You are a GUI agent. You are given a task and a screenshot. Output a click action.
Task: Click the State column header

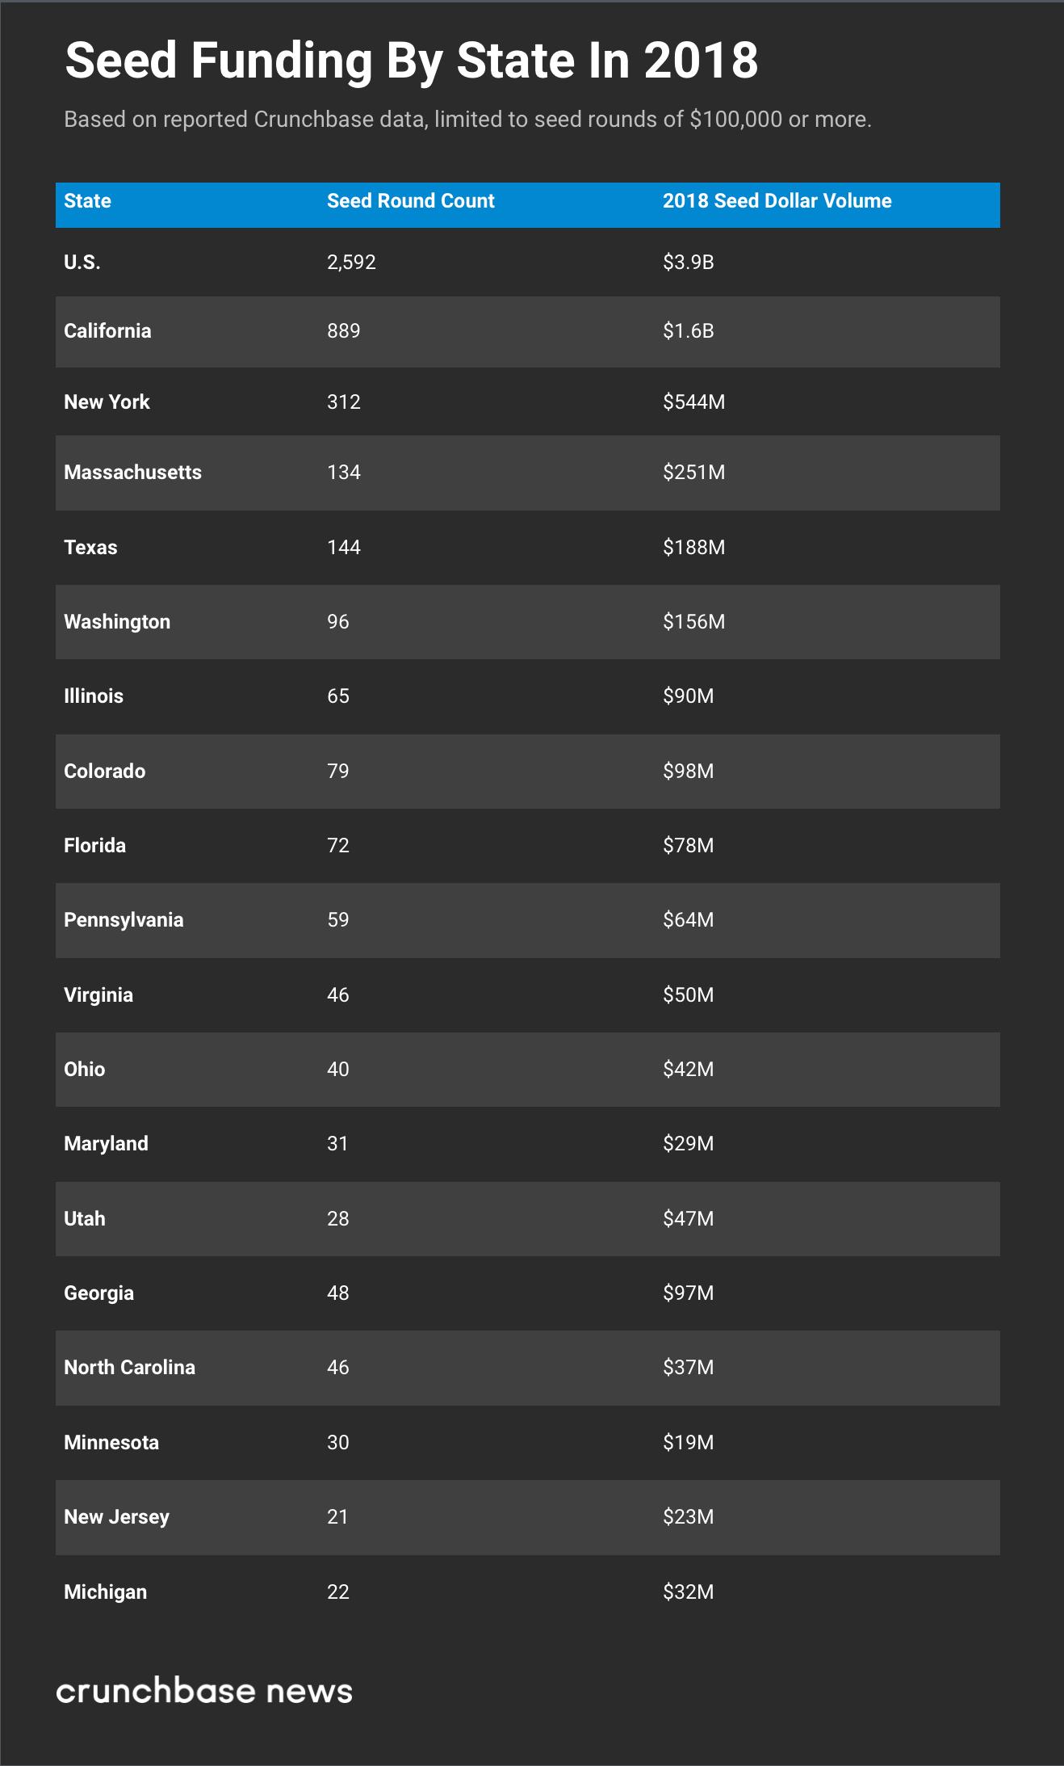[x=87, y=201]
